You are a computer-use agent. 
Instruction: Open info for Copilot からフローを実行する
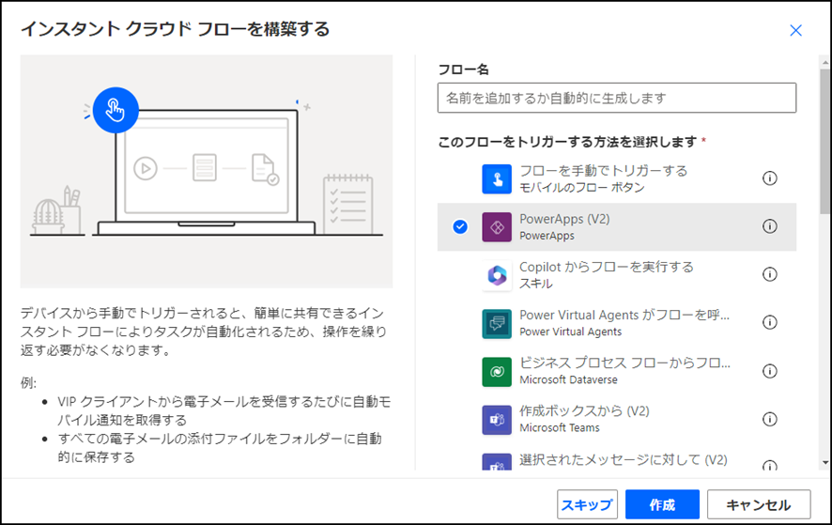769,274
